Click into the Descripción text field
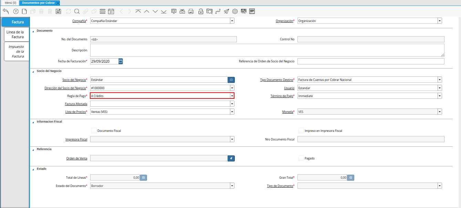The image size is (461, 208). tap(267, 50)
